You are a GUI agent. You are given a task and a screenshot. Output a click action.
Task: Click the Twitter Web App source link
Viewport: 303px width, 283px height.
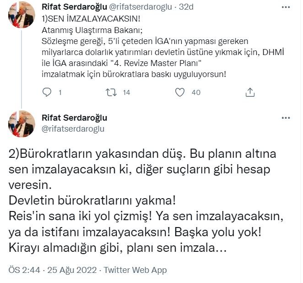pyautogui.click(x=135, y=270)
